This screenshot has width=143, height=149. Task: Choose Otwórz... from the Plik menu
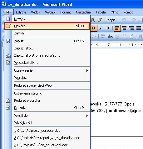click(47, 26)
